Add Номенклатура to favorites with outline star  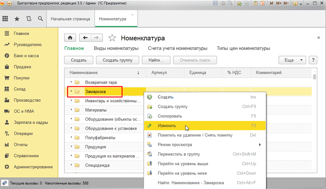(x=112, y=38)
